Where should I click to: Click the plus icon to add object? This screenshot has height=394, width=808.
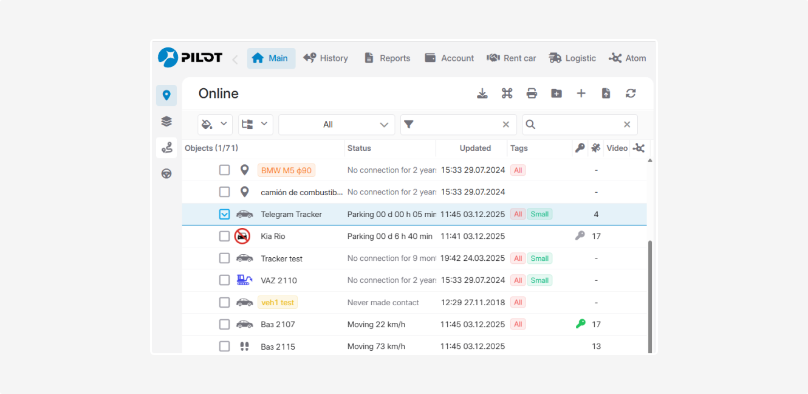pos(581,93)
